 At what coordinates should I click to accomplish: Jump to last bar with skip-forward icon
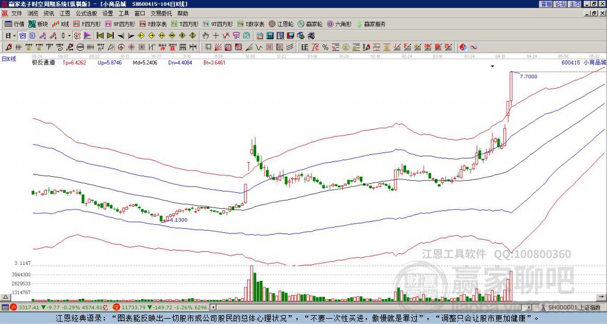click(x=110, y=36)
